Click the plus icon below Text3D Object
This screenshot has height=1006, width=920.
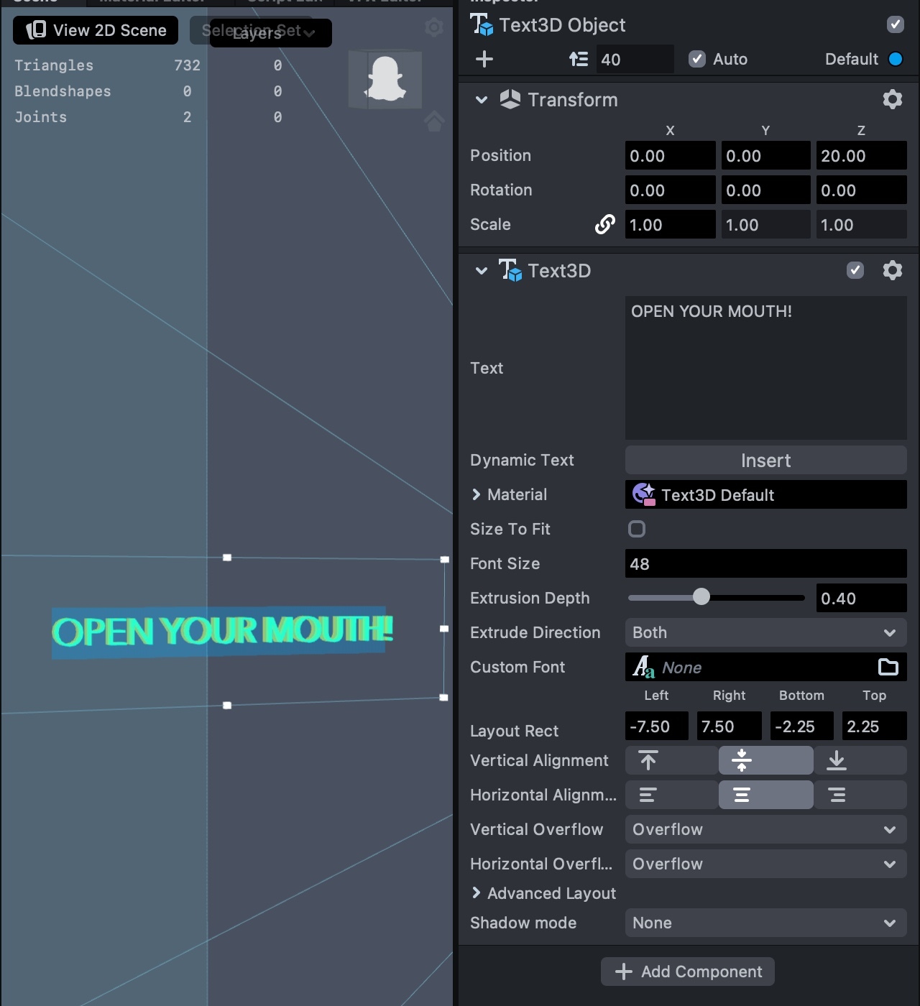[484, 59]
